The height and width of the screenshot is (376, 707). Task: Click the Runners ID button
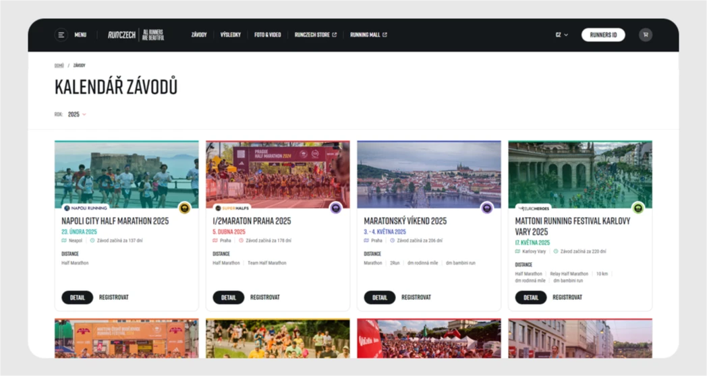click(x=603, y=34)
